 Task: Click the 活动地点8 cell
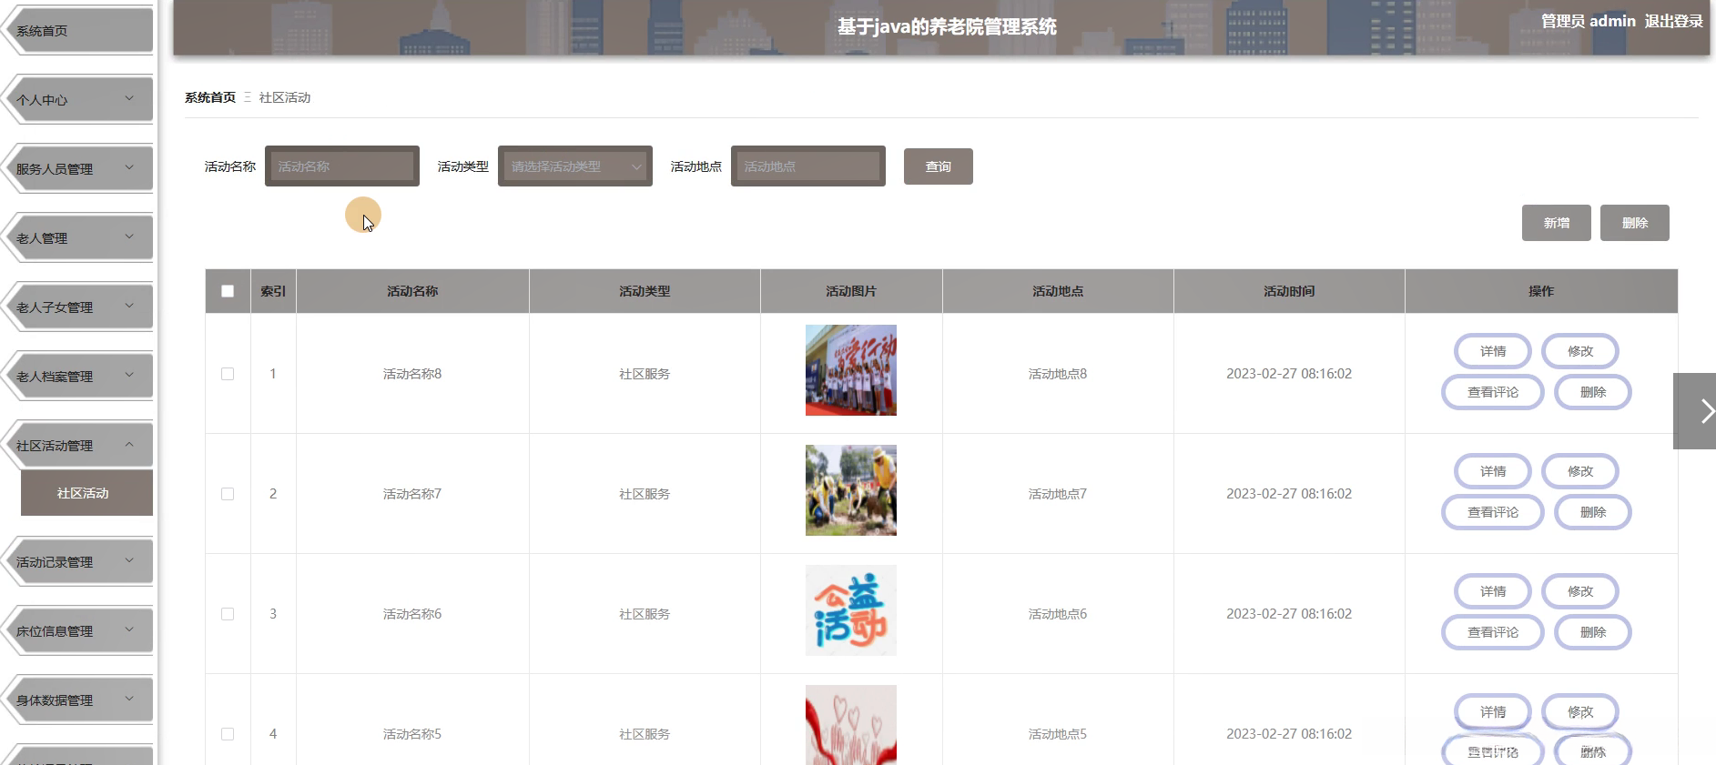coord(1058,374)
